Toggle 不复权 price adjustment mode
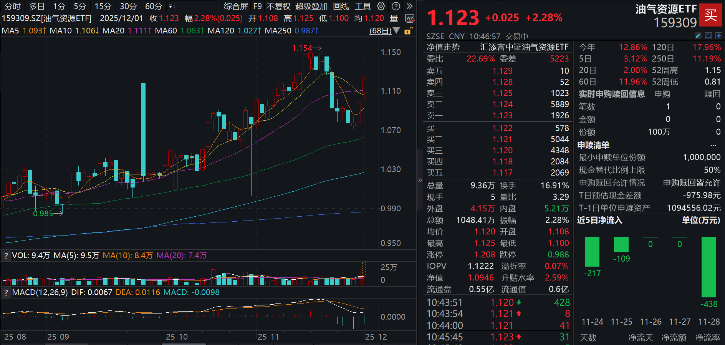Screen dimensions: 725x345 278,6
